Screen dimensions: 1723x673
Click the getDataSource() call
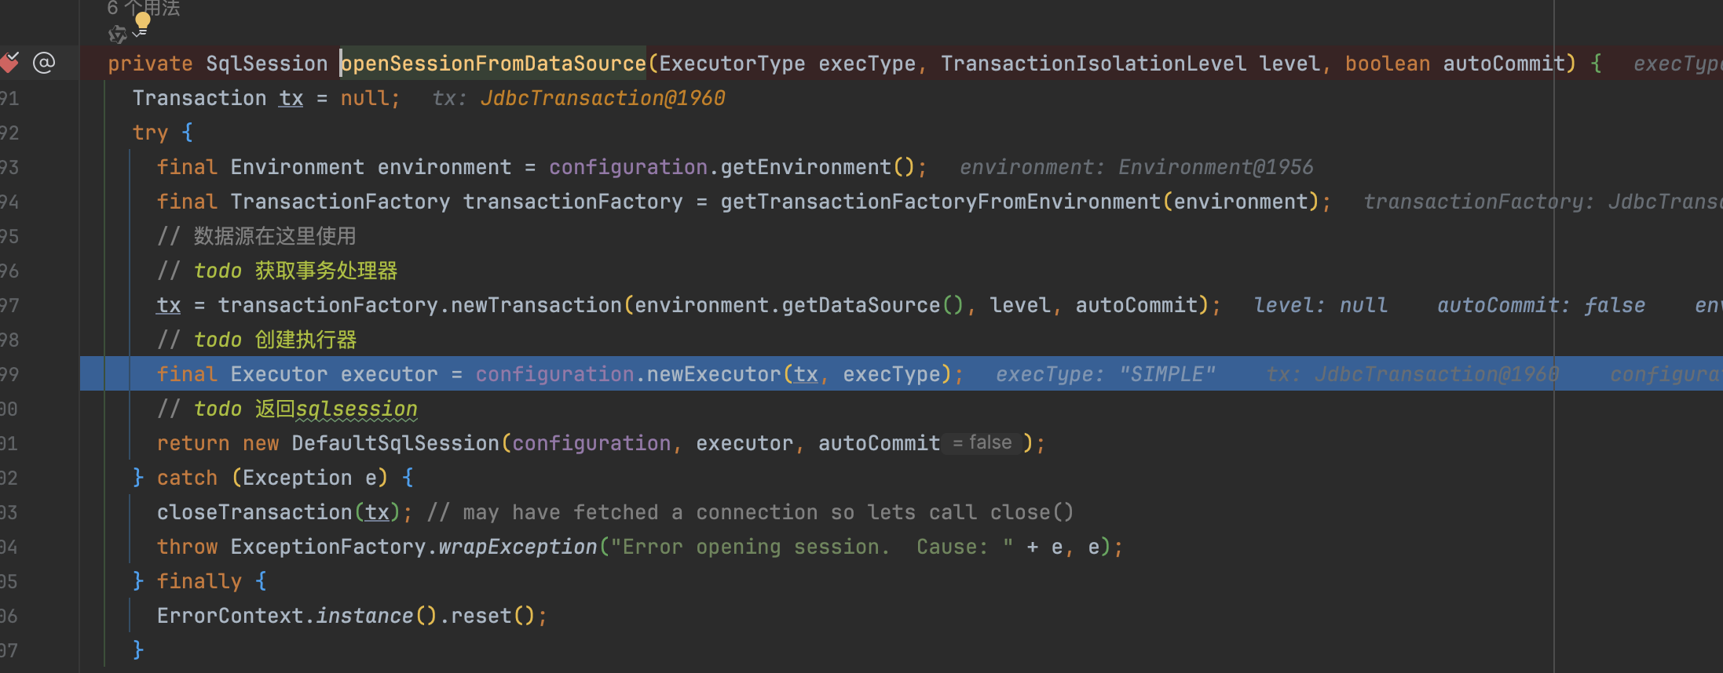click(x=872, y=305)
